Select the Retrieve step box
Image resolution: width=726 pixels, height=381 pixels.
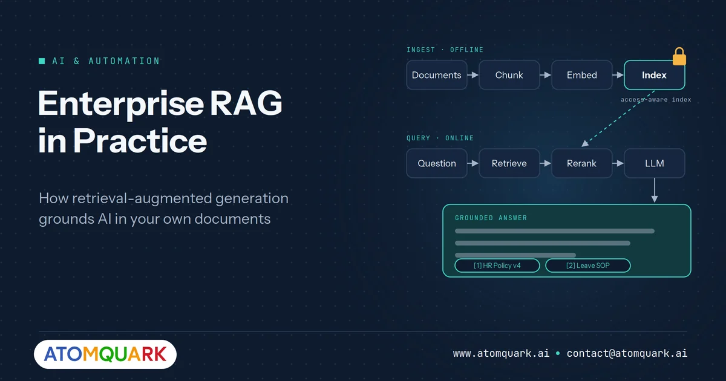(509, 163)
